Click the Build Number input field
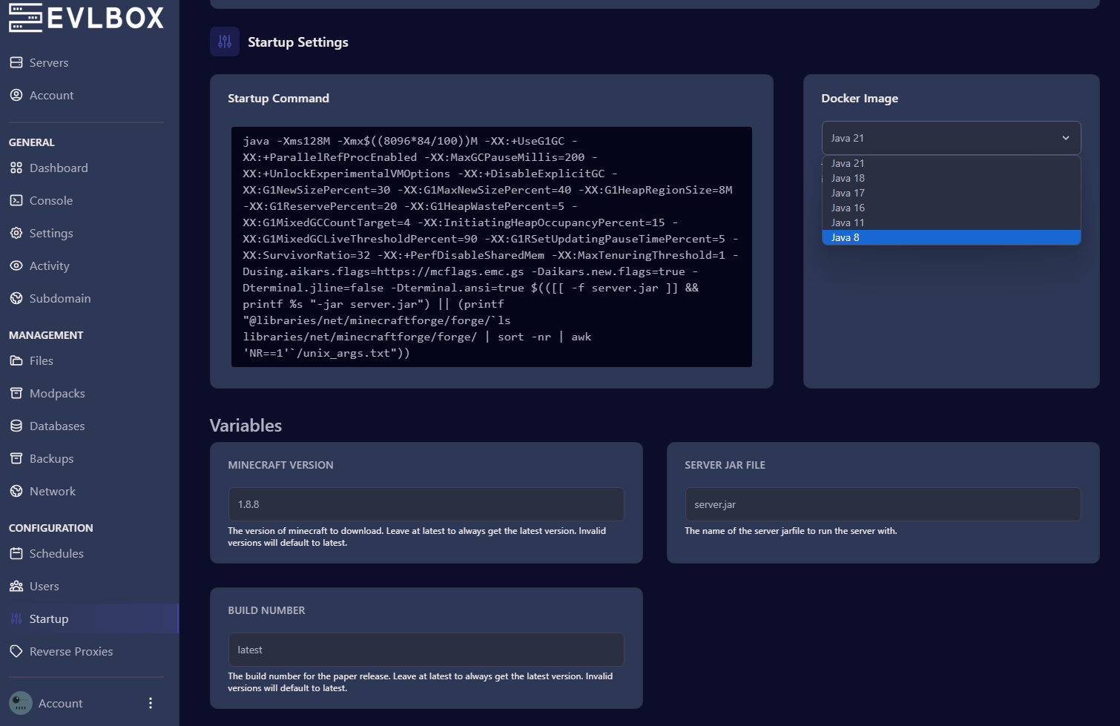Viewport: 1120px width, 726px height. coord(426,650)
